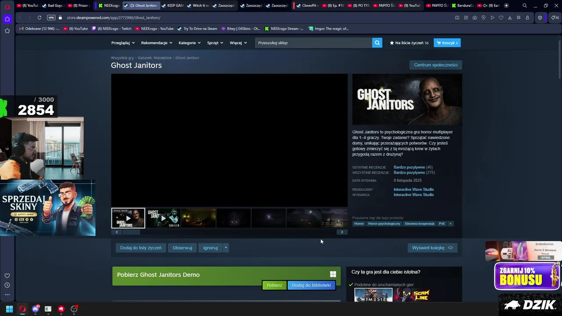
Task: Expand the Sprzęt dropdown menu
Action: 215,43
